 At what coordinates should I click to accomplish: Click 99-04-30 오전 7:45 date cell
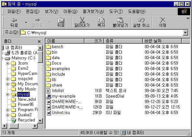tap(161, 91)
